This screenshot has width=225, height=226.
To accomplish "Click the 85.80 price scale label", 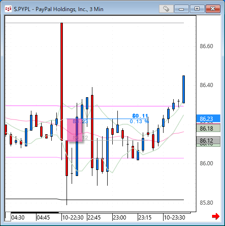I will pos(207,202).
